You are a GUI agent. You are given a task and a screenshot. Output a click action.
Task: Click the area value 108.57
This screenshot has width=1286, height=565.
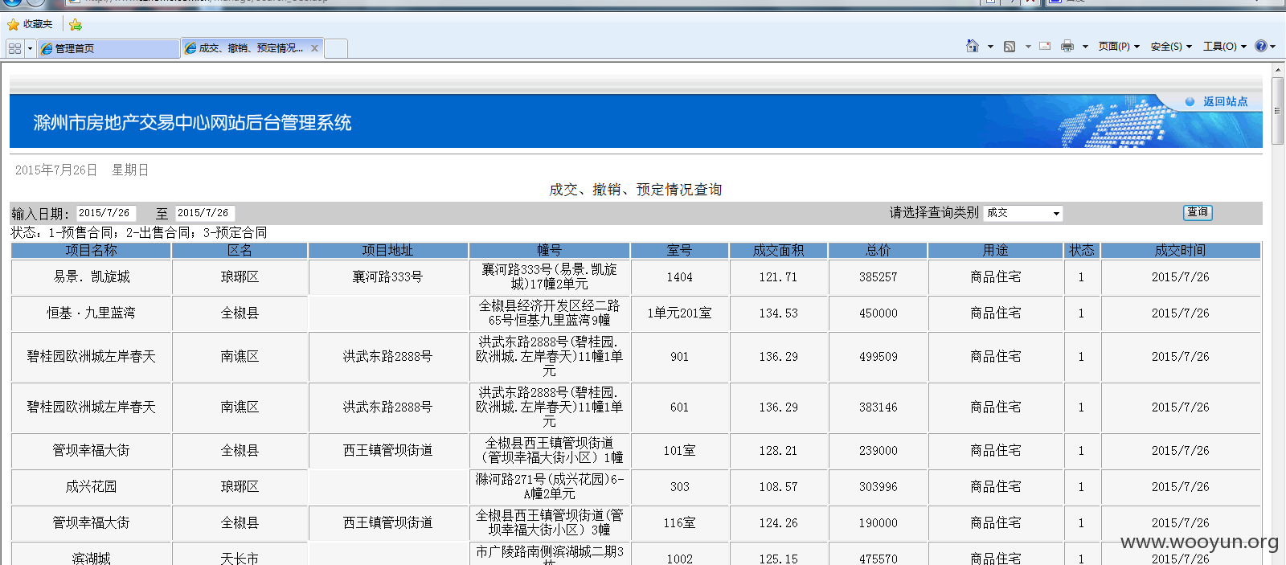pyautogui.click(x=778, y=487)
